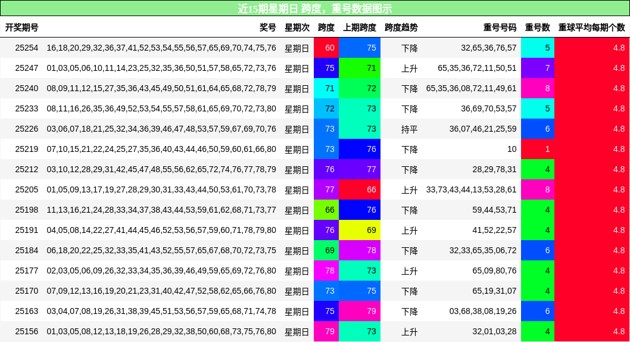Select issue number 25212
This screenshot has height=342, width=630.
(x=27, y=169)
